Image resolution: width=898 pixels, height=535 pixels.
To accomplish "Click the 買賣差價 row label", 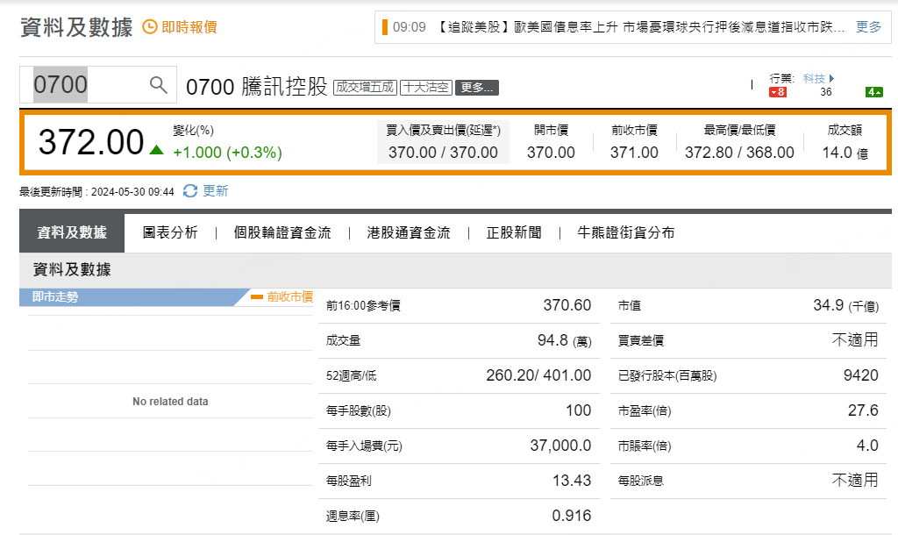I will coord(641,341).
